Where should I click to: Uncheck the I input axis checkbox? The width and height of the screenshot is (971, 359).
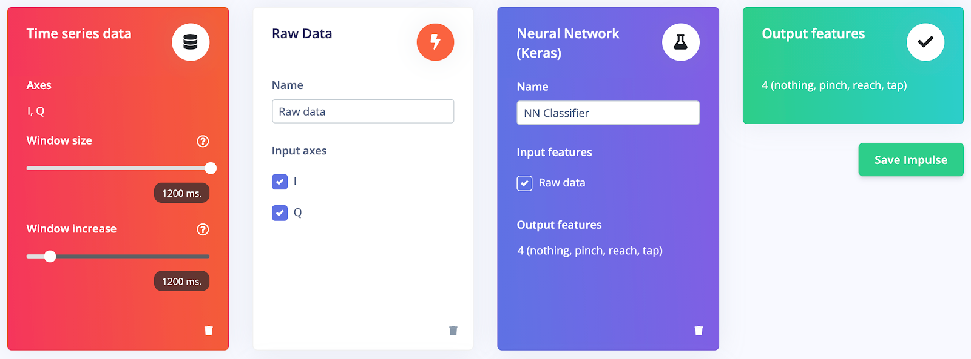[280, 182]
